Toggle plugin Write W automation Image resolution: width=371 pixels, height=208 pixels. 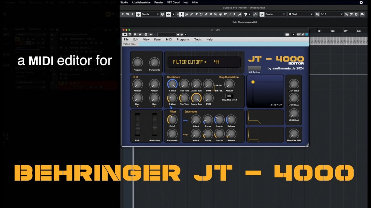140,34
